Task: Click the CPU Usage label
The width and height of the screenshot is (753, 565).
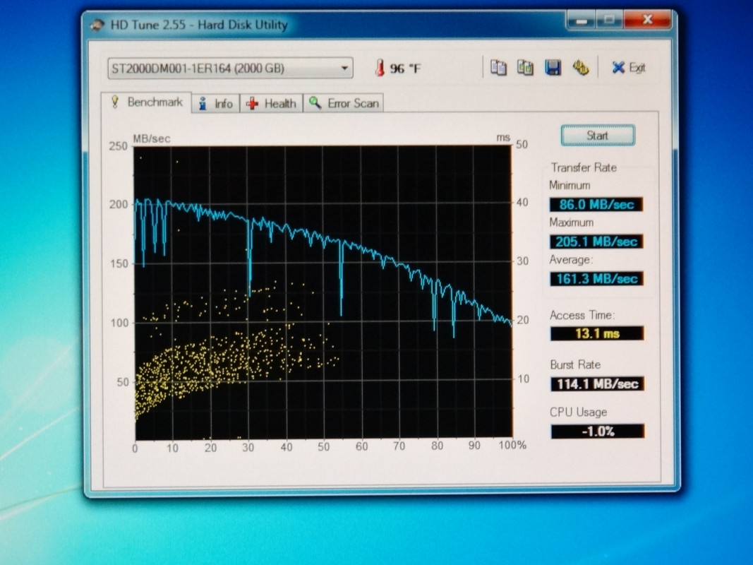Action: [x=578, y=412]
